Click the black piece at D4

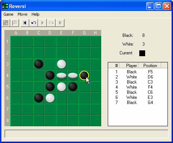point(50,75)
